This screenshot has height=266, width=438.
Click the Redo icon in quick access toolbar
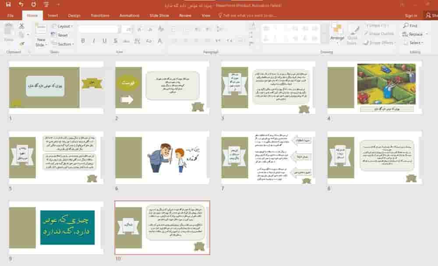(34, 4)
